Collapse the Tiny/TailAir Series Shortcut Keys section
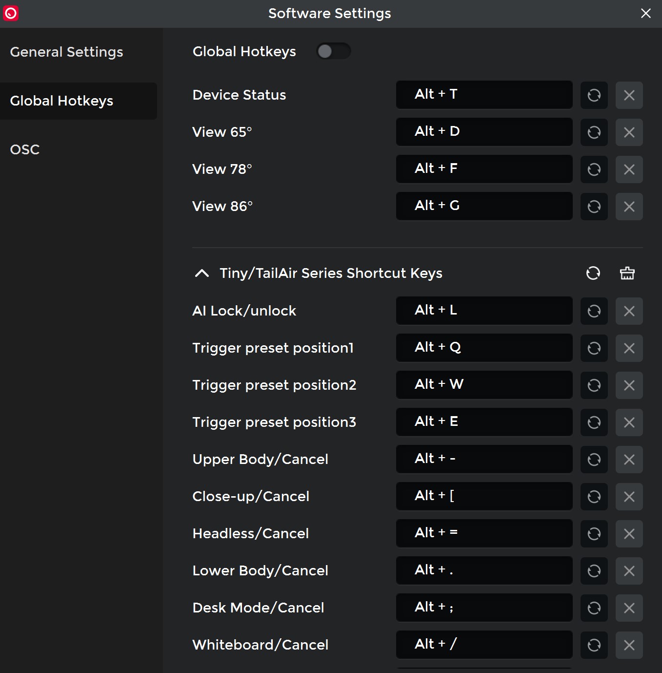This screenshot has width=662, height=673. click(202, 273)
